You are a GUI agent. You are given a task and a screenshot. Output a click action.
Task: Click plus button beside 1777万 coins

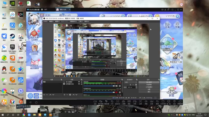178,16
